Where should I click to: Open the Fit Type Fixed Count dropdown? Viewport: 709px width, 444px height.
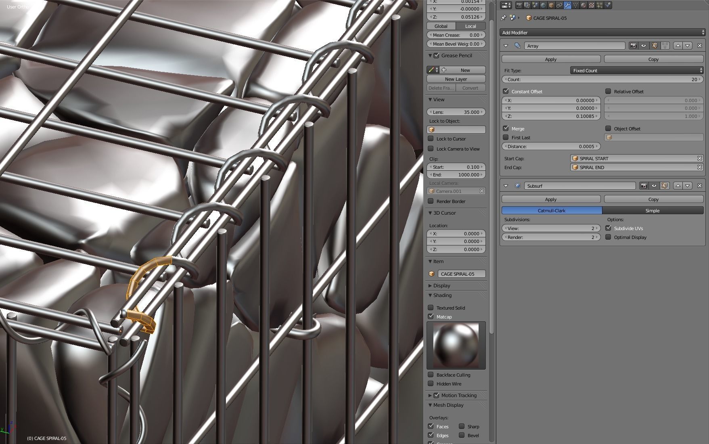637,70
